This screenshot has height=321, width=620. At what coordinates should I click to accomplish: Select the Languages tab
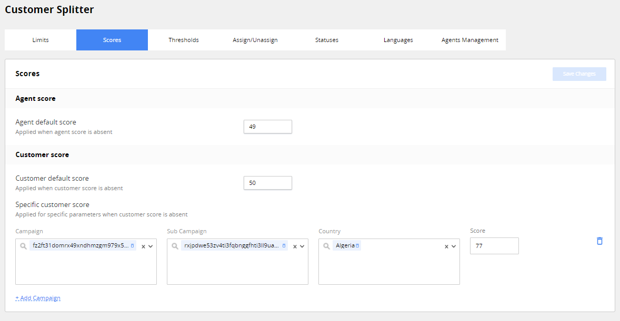pos(398,40)
